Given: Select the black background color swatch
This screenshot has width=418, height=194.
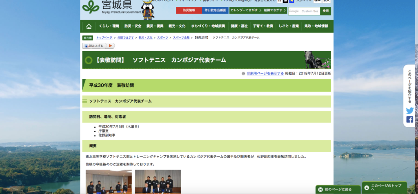Looking at the screenshot, I should pos(285,1).
